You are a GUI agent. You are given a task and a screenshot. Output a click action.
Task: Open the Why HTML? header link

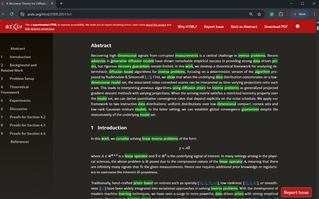tap(187, 27)
